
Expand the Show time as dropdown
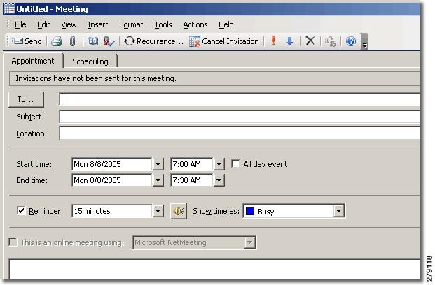click(x=338, y=211)
